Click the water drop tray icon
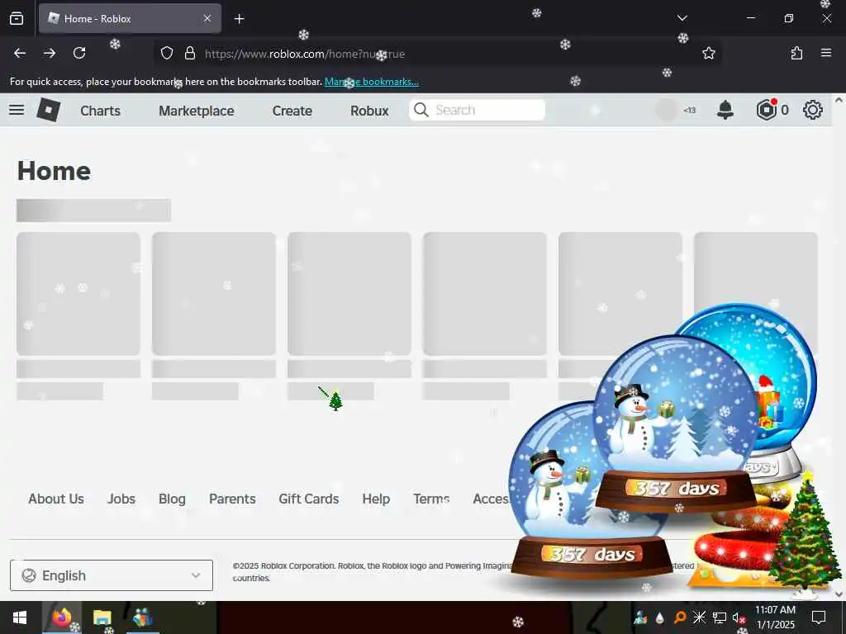 659,617
